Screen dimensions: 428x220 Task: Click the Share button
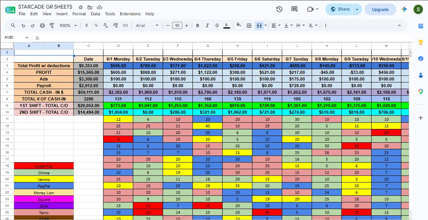coord(339,9)
